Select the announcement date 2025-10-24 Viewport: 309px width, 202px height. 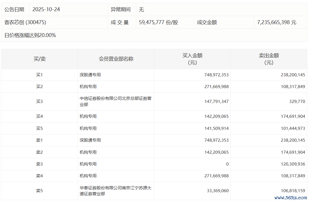46,10
